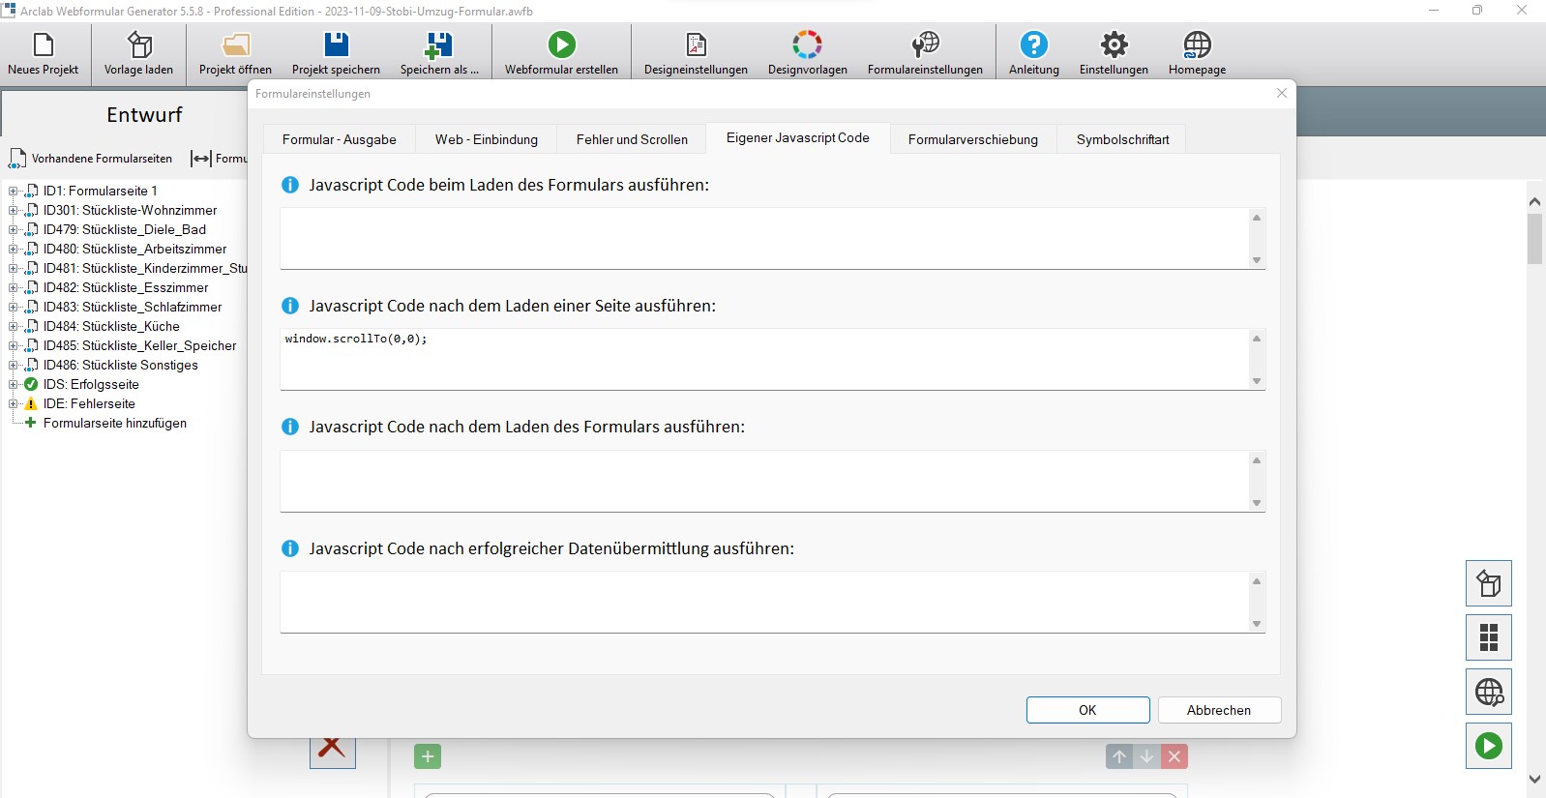1546x798 pixels.
Task: Expand the IDS: Erfolgsseite node
Action: click(14, 385)
